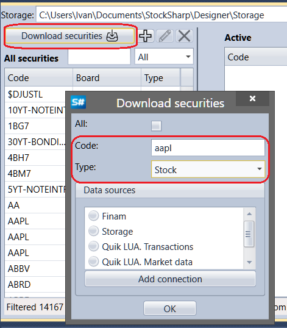287x328 pixels.
Task: Click the Download securities toolbar button
Action: [70, 36]
